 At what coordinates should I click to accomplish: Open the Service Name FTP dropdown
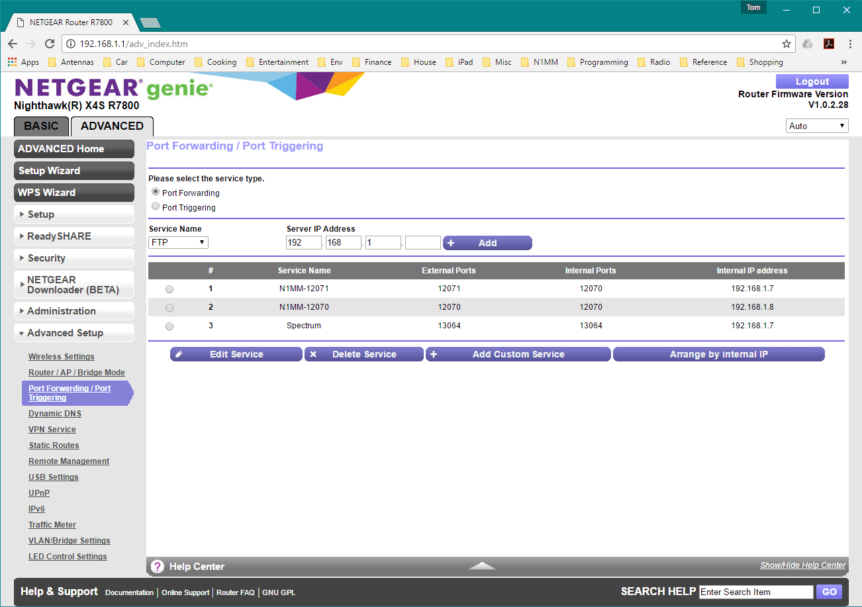[178, 242]
